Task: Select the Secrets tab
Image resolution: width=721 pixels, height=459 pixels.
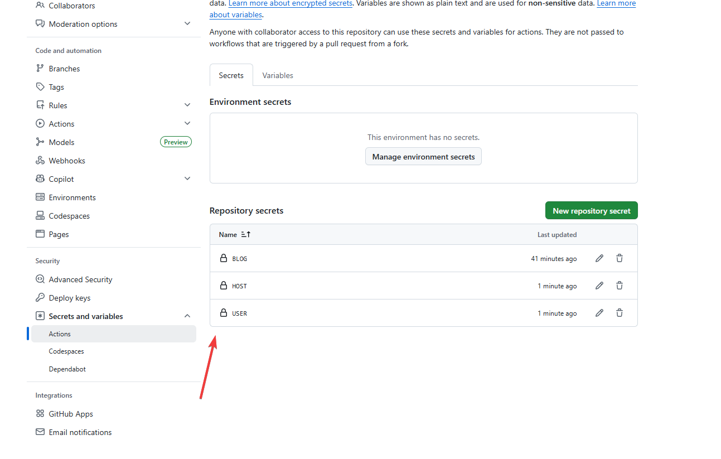Action: click(x=231, y=75)
